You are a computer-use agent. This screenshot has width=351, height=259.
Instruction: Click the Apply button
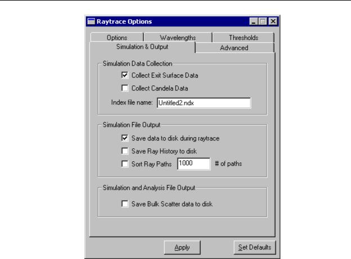pos(182,247)
